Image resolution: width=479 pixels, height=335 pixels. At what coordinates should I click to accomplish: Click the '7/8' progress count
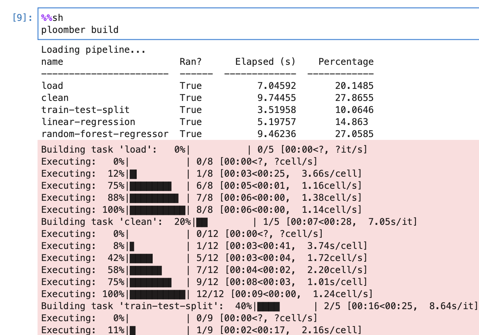204,198
